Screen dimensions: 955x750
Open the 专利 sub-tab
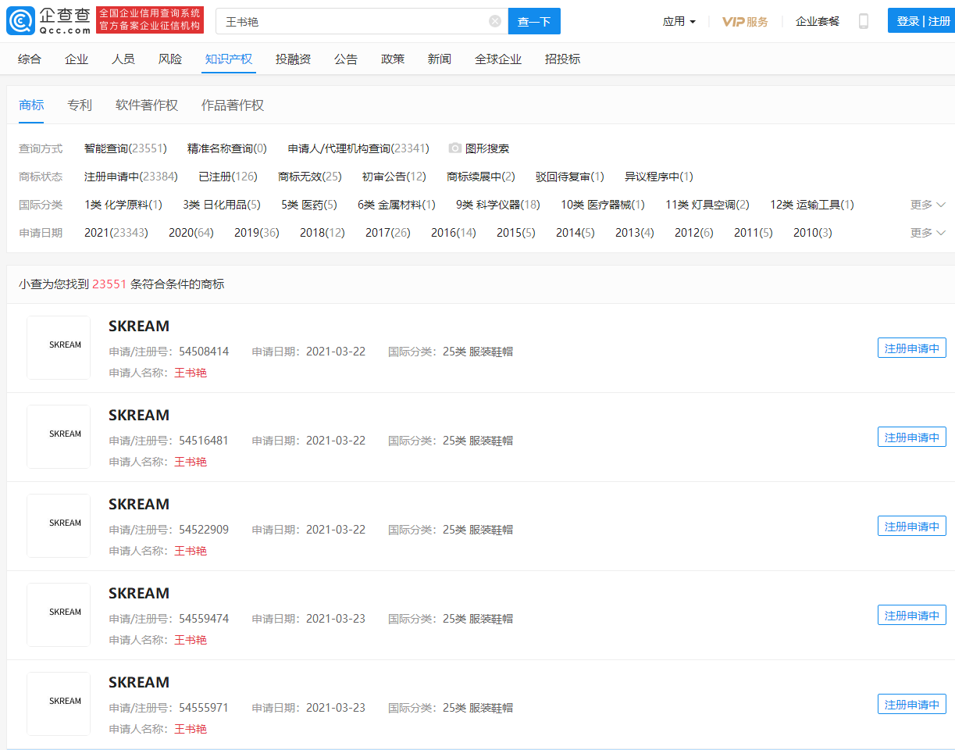coord(80,105)
